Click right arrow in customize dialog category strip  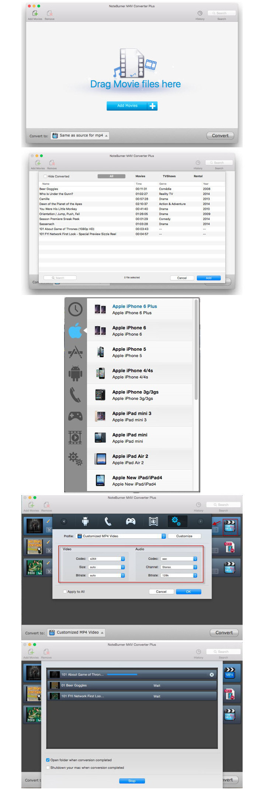pyautogui.click(x=201, y=521)
